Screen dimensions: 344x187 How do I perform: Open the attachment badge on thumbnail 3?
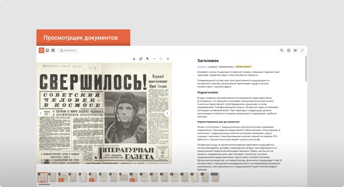[x=61, y=180]
